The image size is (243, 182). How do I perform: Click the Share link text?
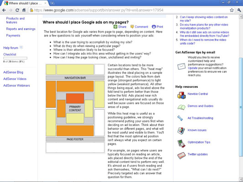click(x=122, y=27)
